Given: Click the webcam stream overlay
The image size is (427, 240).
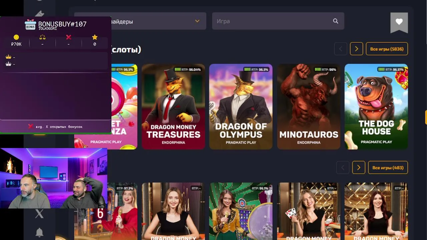Looking at the screenshot, I should [53, 178].
